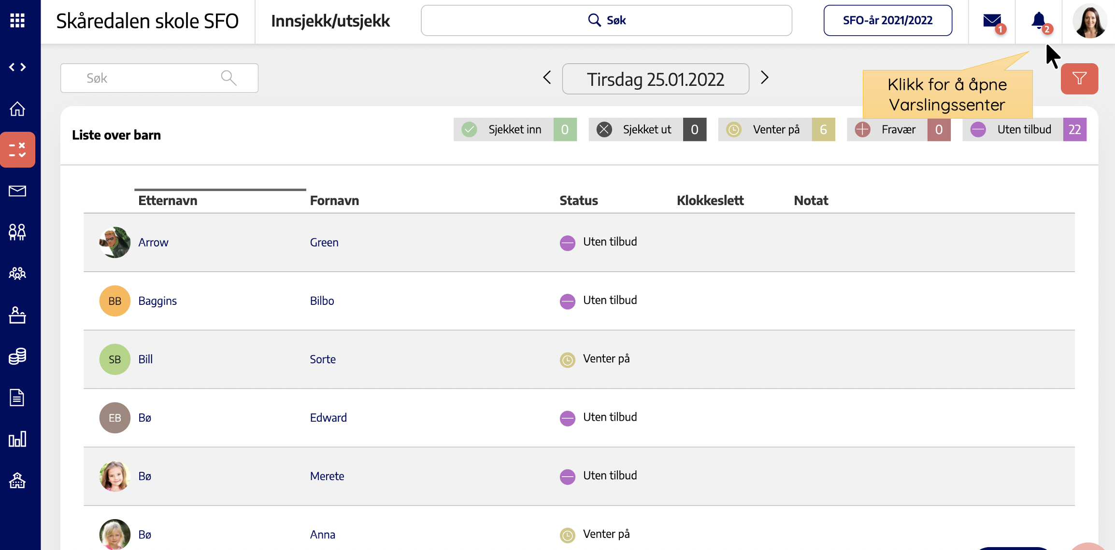Open the school building sidebar icon

point(17,481)
